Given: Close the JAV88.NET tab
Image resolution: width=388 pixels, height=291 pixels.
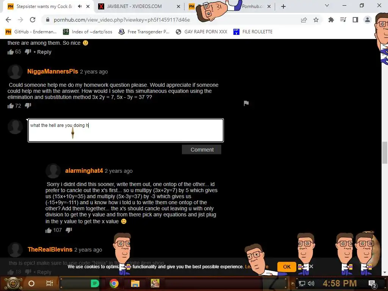Looking at the screenshot, I should (x=178, y=7).
